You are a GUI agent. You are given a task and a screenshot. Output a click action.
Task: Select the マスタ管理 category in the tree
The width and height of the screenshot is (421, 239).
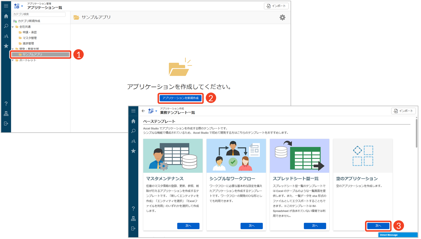(29, 38)
